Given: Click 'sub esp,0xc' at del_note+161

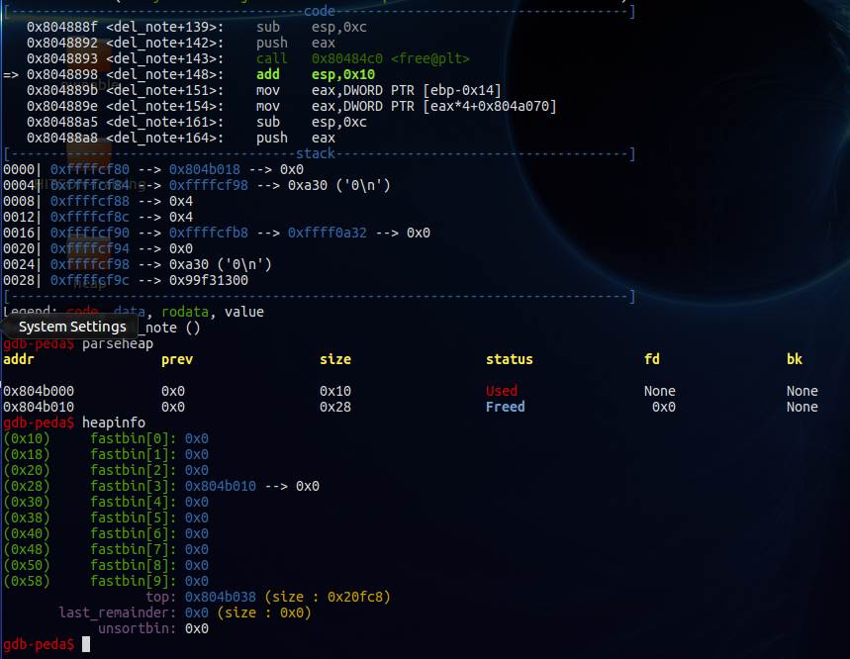Looking at the screenshot, I should (x=311, y=122).
